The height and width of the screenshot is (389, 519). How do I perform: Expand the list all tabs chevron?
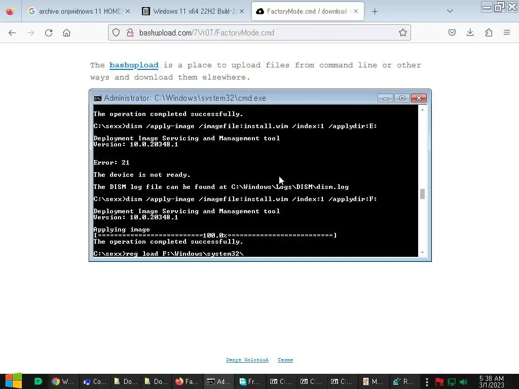(x=450, y=11)
